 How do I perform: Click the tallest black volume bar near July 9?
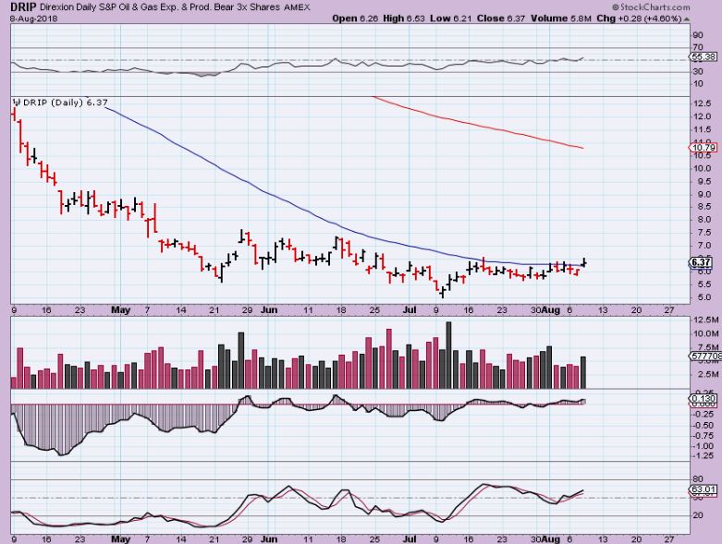click(x=449, y=356)
